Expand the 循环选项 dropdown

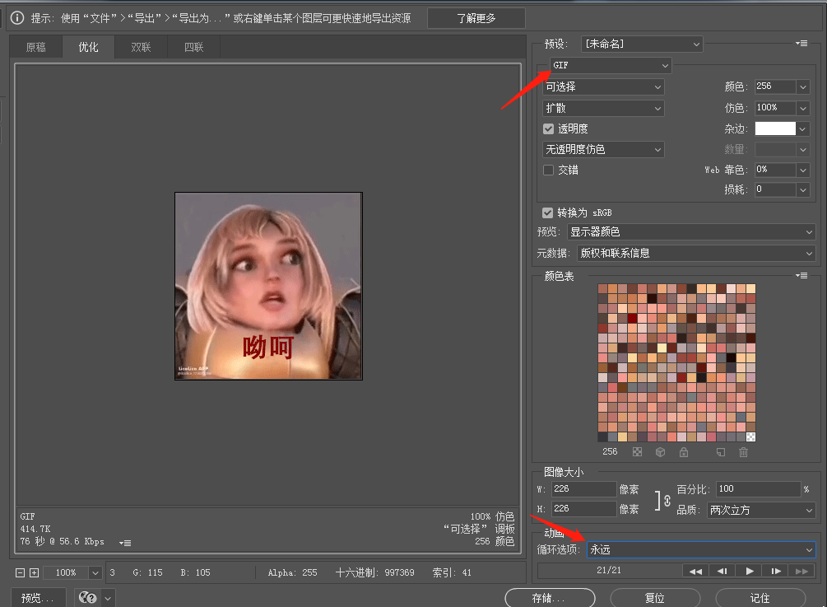tap(699, 549)
